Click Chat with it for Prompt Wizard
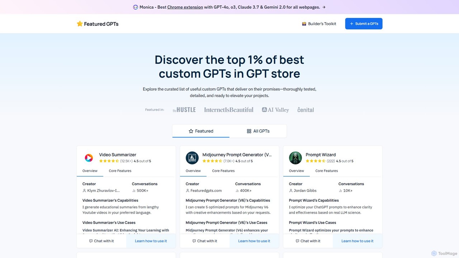The image size is (459, 258). [x=308, y=241]
